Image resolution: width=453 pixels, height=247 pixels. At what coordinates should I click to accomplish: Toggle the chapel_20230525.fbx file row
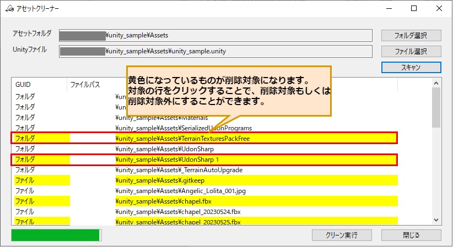tap(204, 221)
